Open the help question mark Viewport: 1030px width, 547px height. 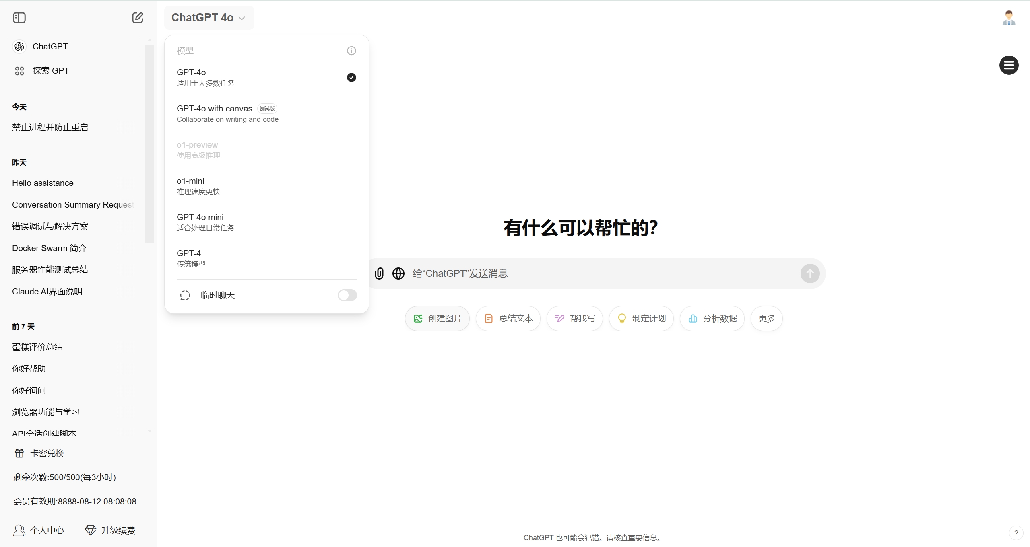click(x=1016, y=533)
